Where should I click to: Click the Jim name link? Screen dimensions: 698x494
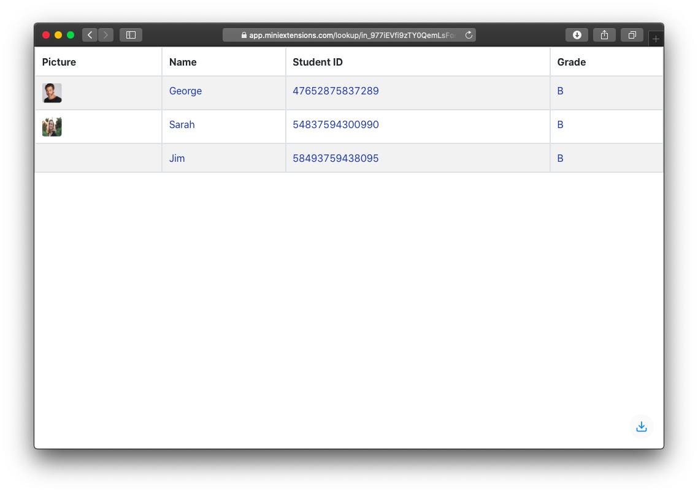click(x=177, y=159)
